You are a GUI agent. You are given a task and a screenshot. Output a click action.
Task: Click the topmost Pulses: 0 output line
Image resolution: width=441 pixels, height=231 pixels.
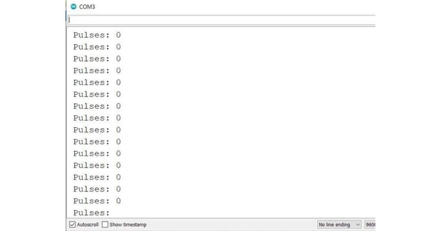97,35
